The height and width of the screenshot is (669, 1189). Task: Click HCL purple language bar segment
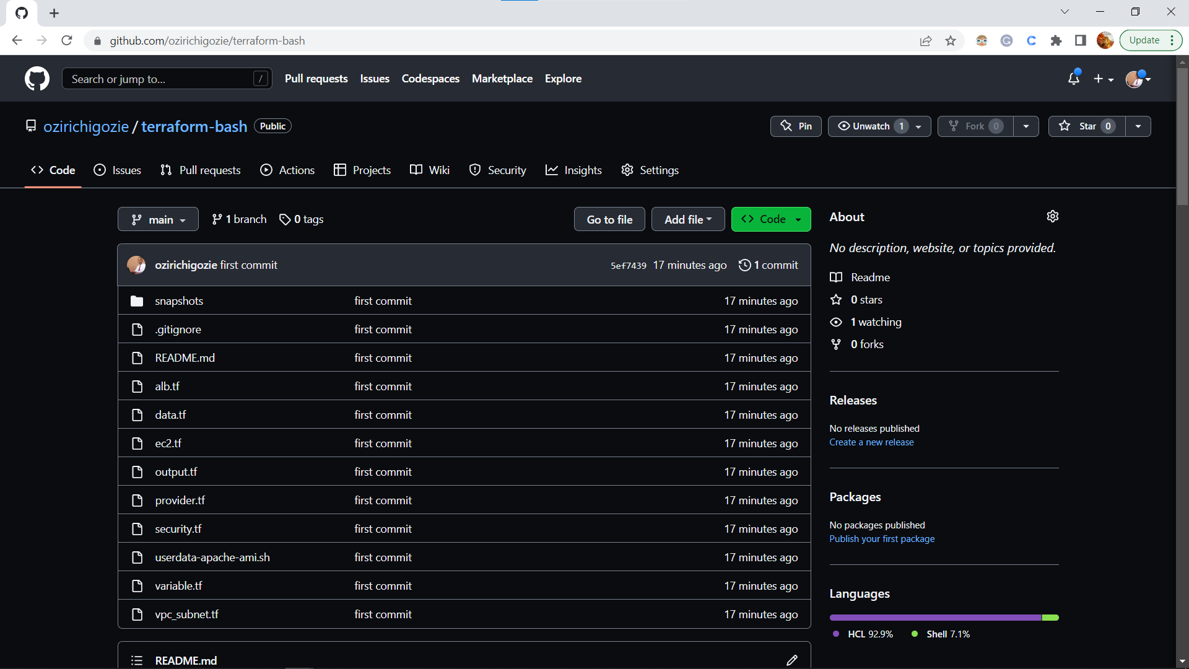point(936,618)
